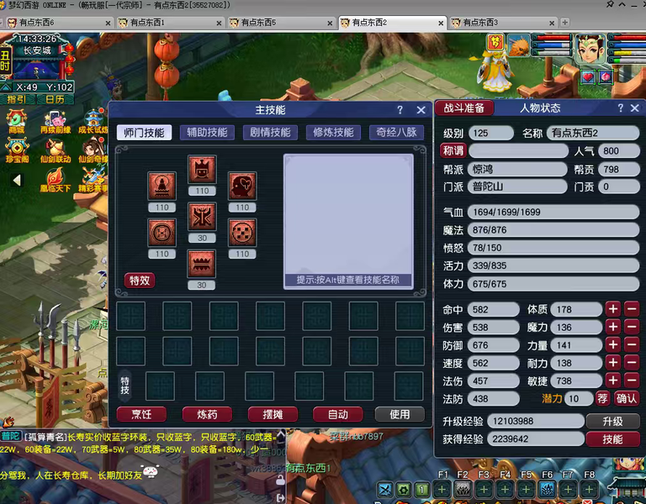Open help in the 主技能 panel
The image size is (646, 504).
tap(400, 110)
